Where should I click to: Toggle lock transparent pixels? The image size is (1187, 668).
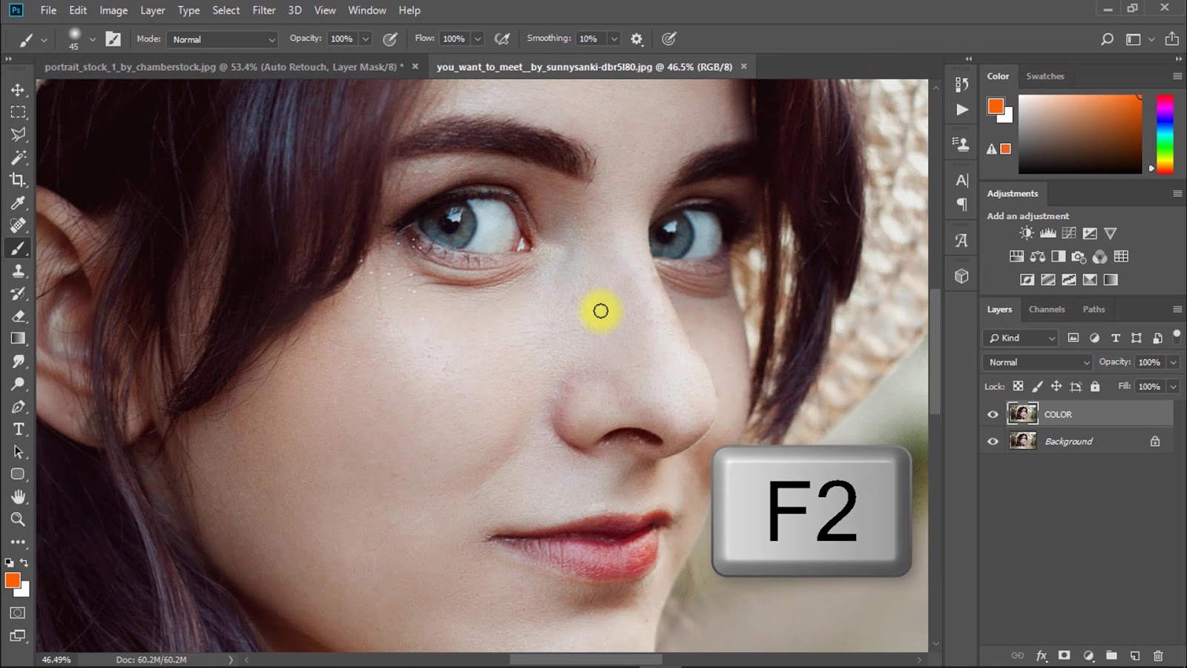pyautogui.click(x=1018, y=386)
